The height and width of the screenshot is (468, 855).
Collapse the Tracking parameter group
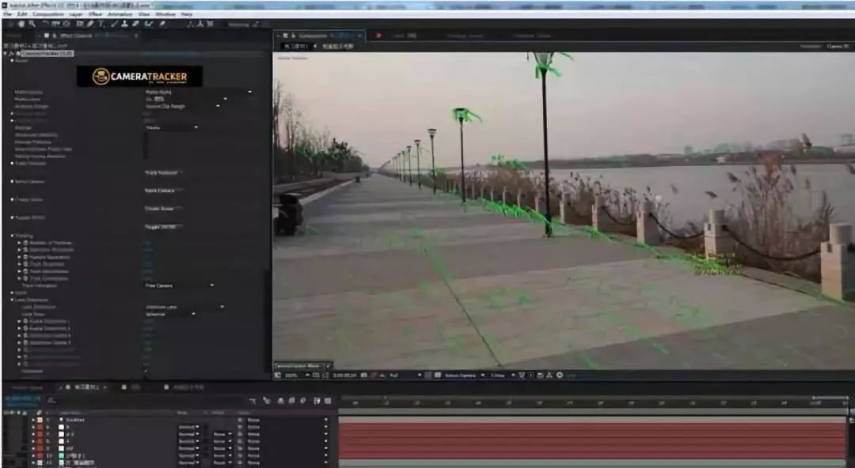[x=13, y=236]
